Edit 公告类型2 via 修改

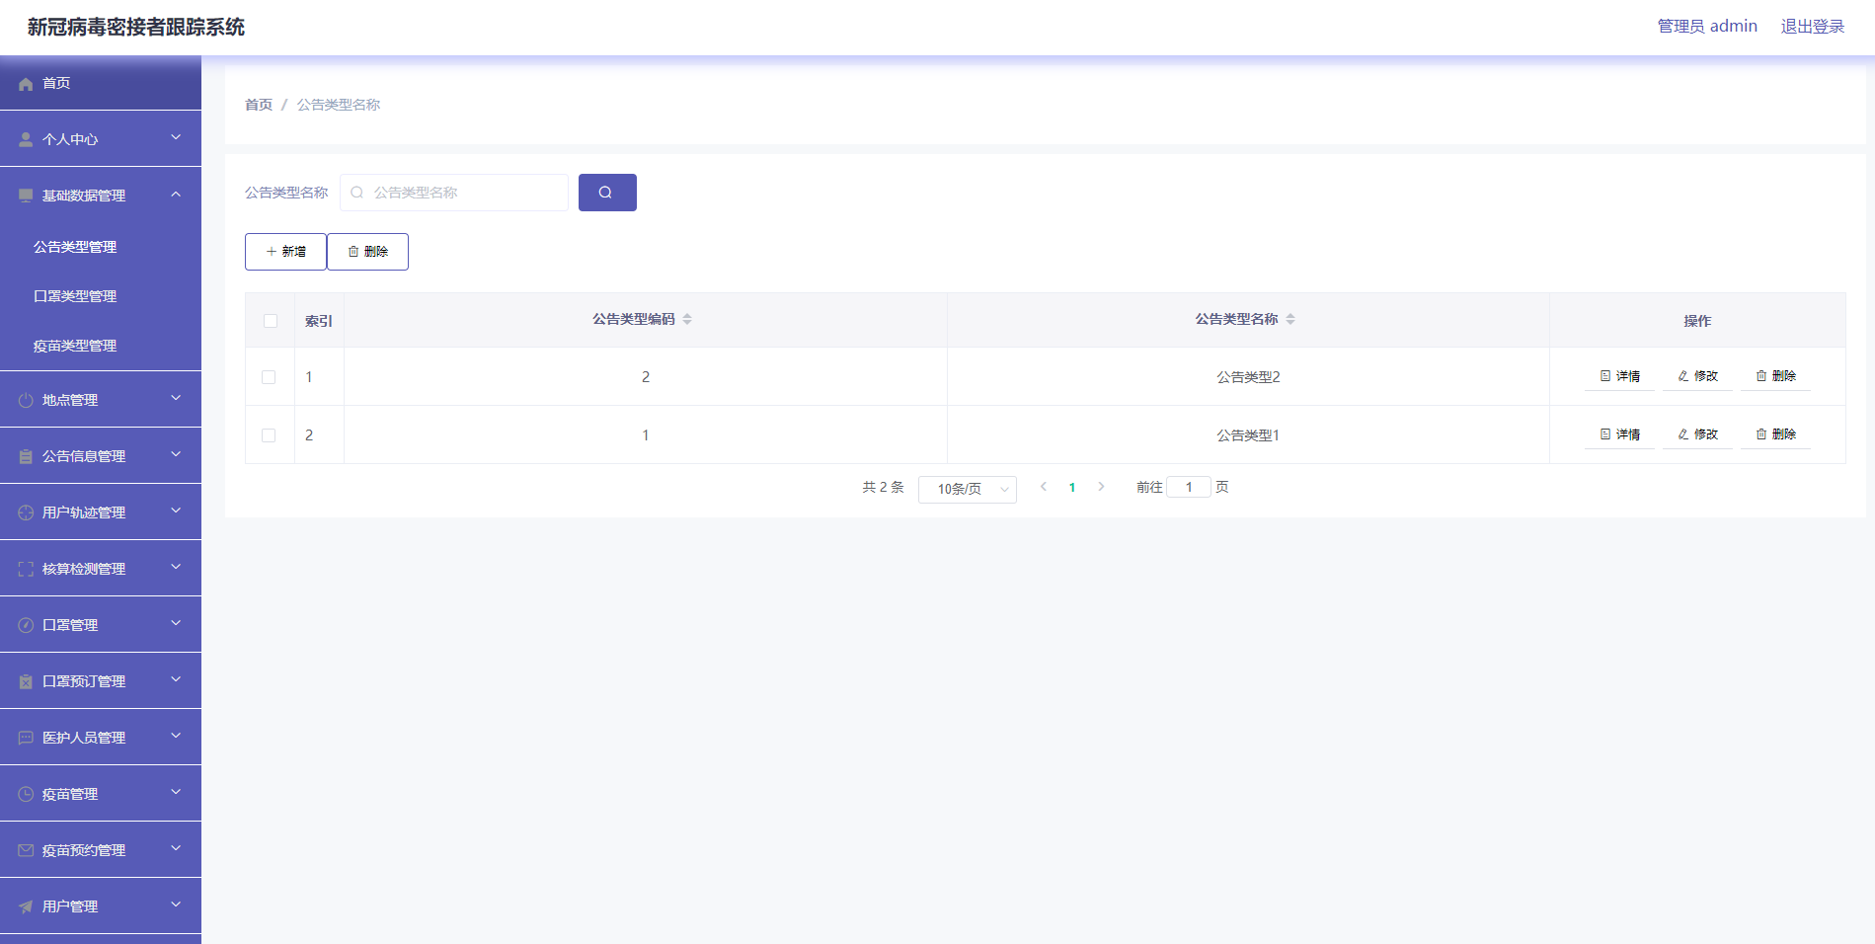pyautogui.click(x=1698, y=376)
